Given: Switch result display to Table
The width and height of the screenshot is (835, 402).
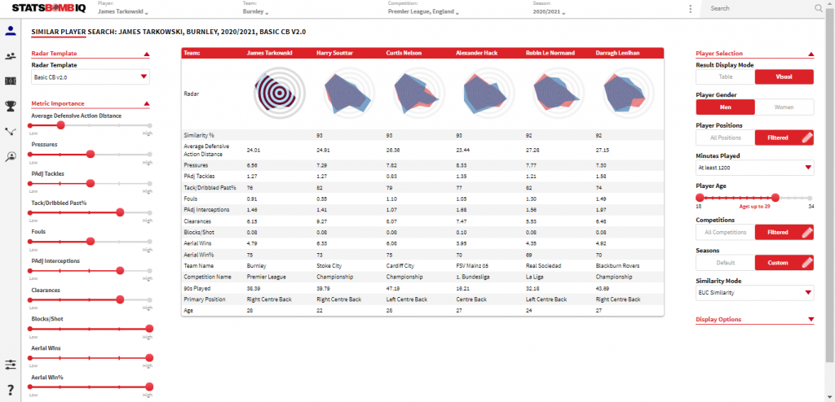Looking at the screenshot, I should 725,76.
